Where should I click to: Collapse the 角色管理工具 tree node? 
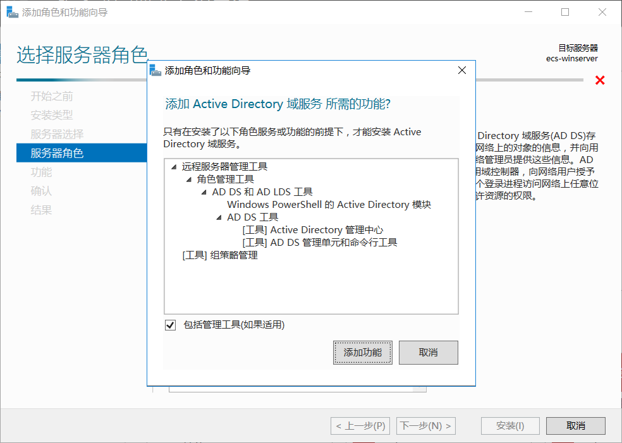point(189,179)
